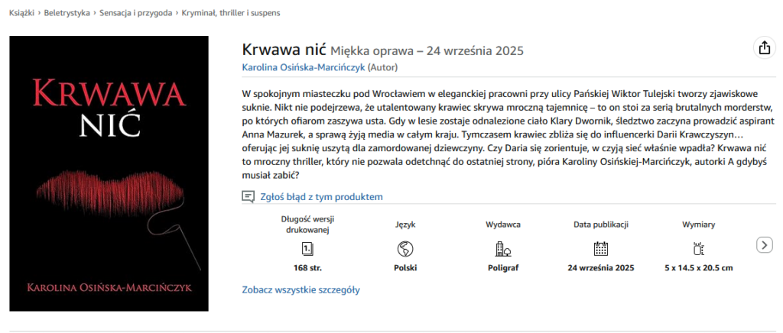Open author Karolina Osińska-Marcińczyk's page

click(303, 68)
